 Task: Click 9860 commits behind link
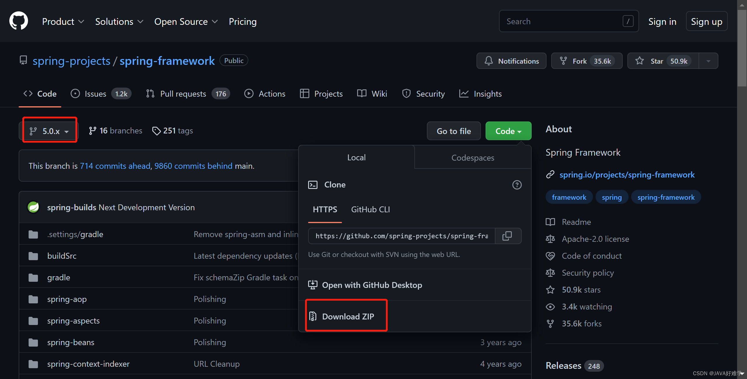click(x=193, y=166)
